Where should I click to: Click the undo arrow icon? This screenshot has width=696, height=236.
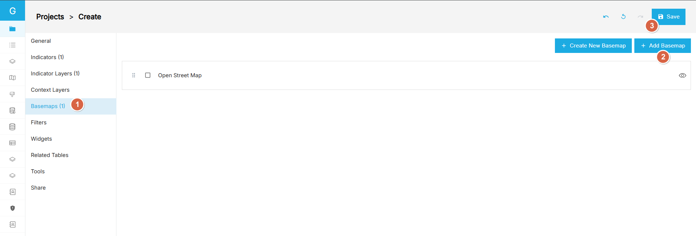tap(606, 17)
